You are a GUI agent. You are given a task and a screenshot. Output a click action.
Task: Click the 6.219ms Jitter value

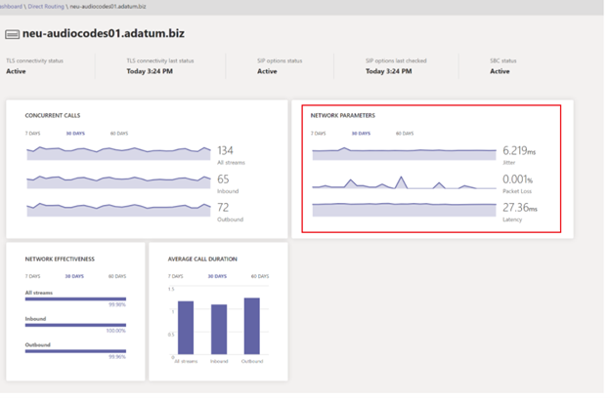coord(519,150)
